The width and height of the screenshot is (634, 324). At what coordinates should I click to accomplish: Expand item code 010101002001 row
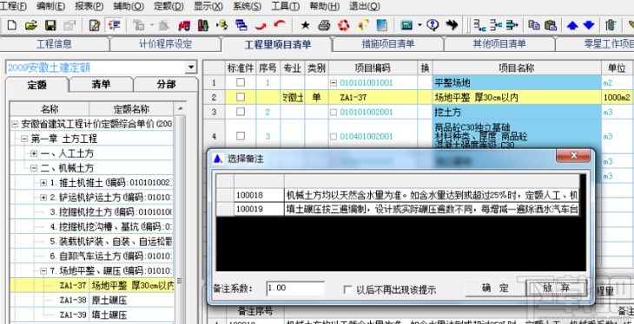coord(334,113)
